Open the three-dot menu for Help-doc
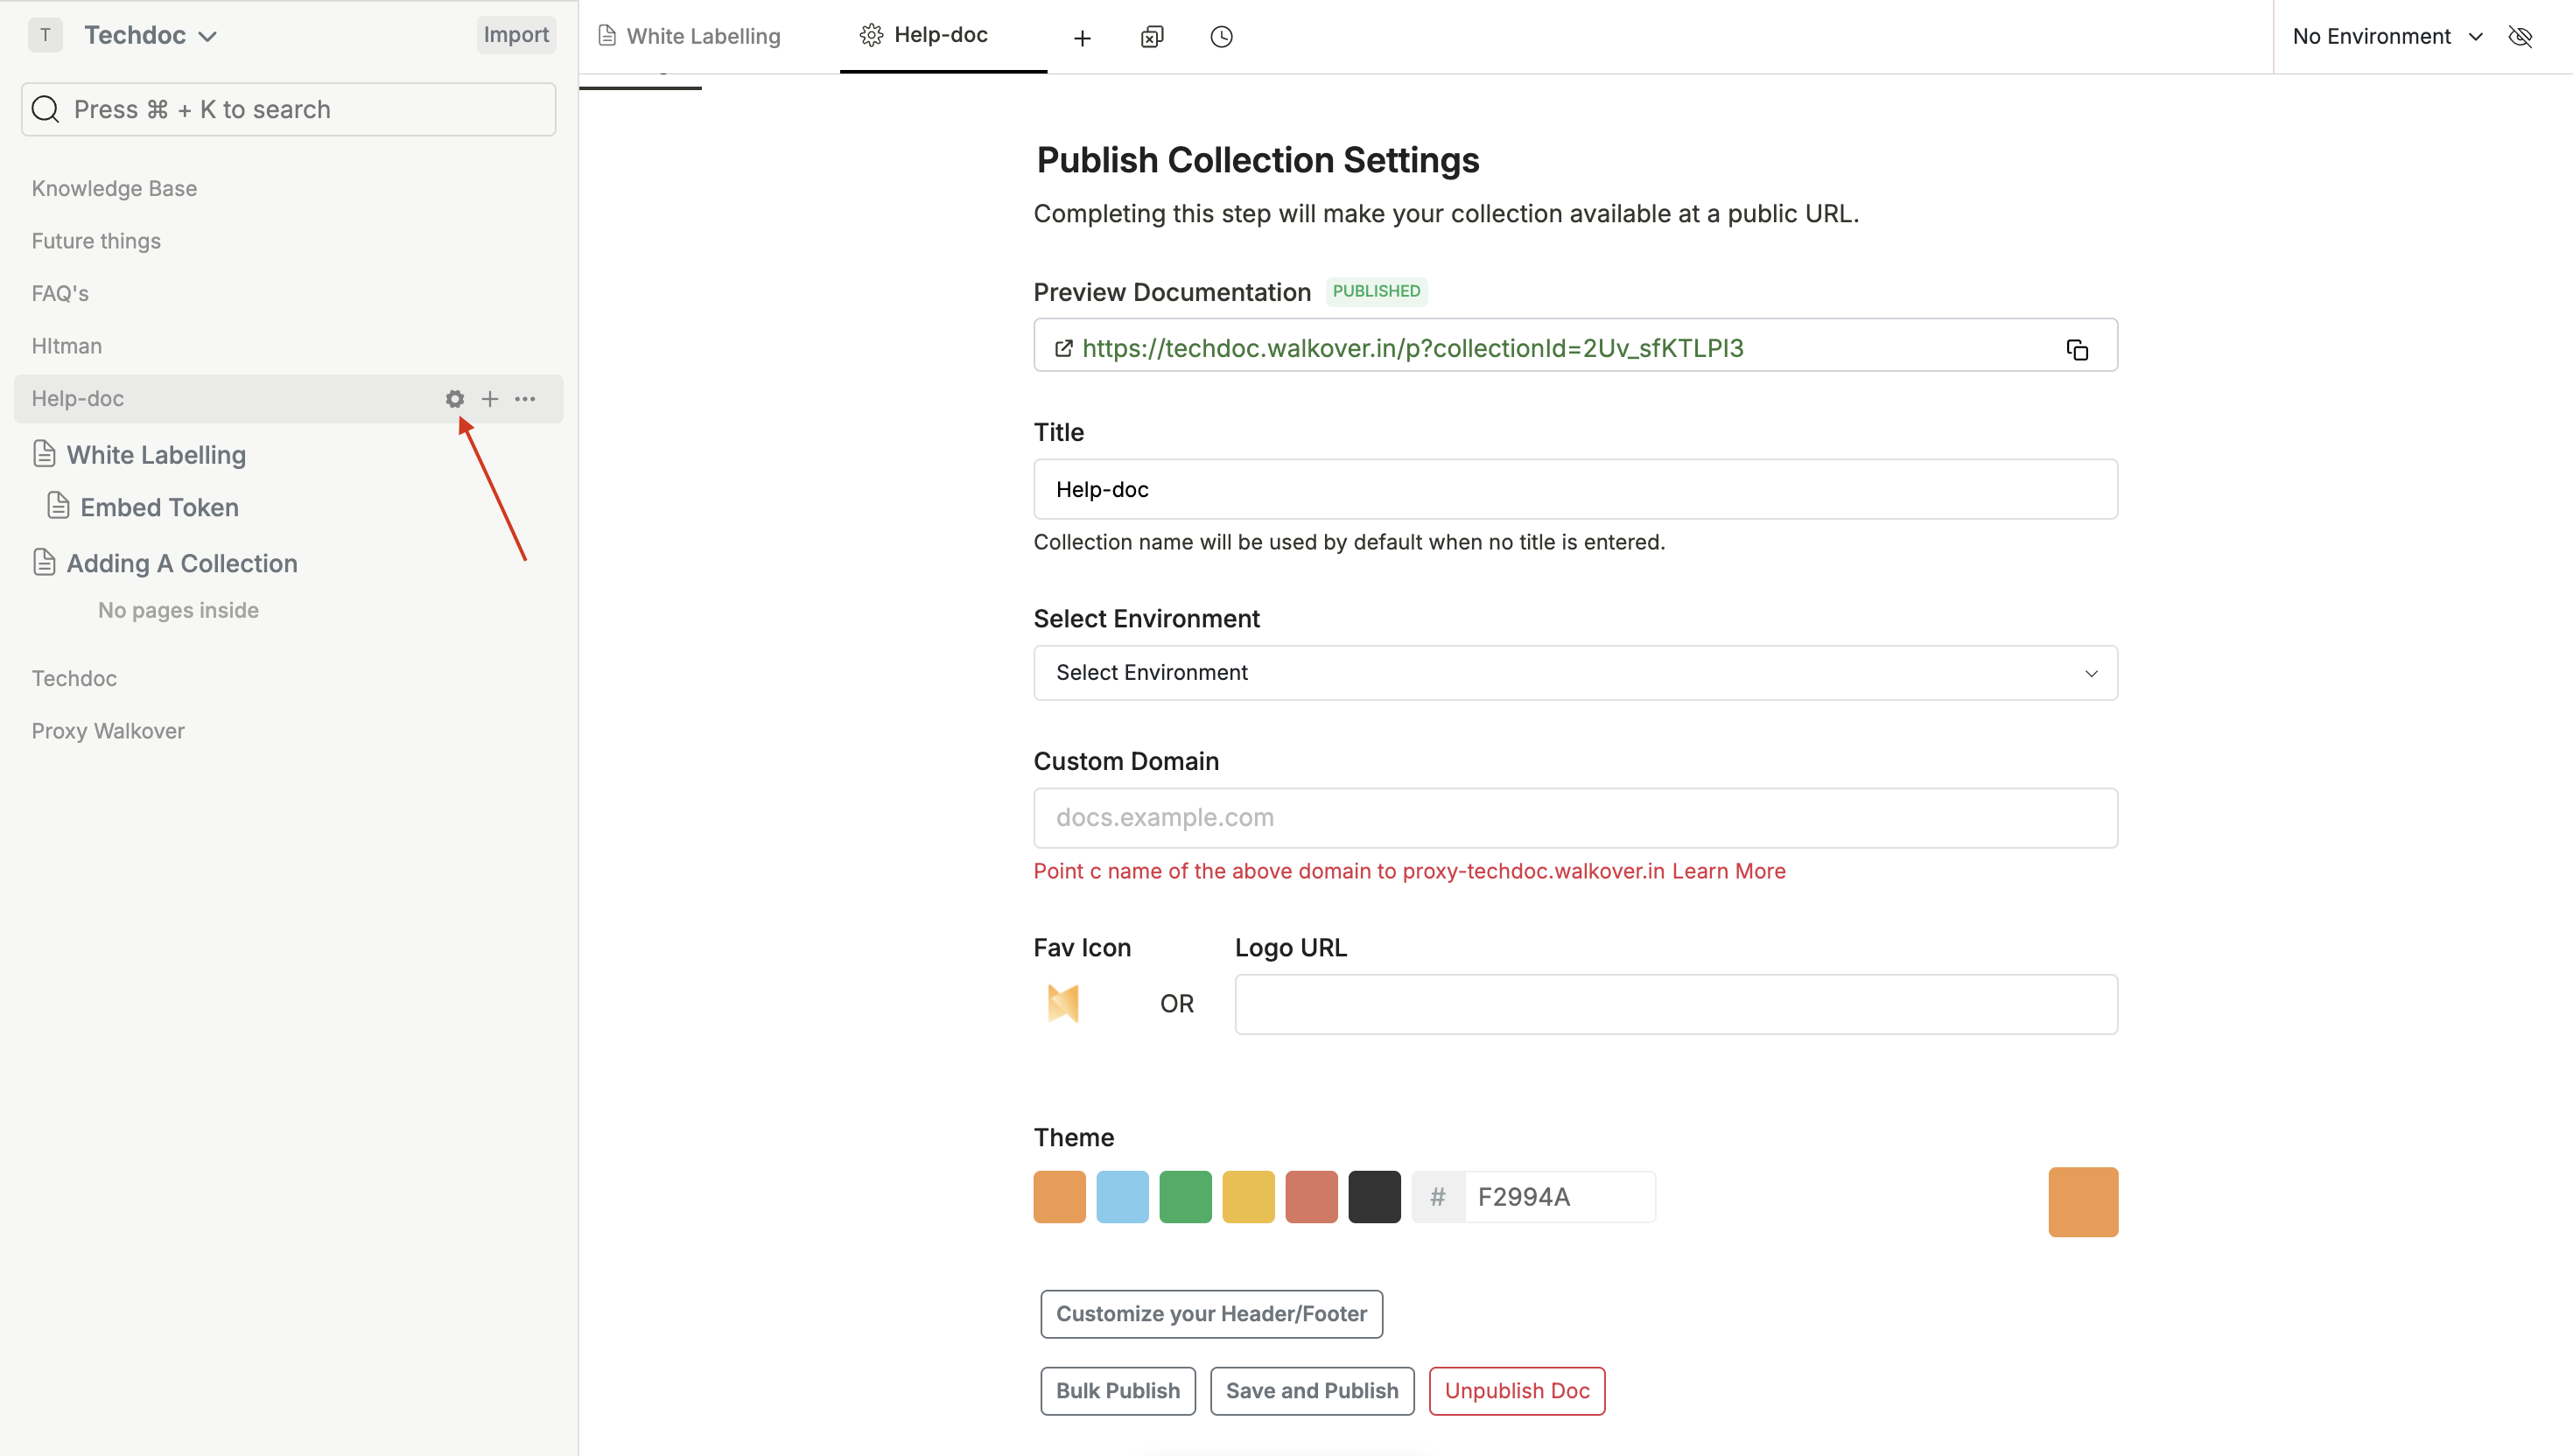 click(x=525, y=399)
